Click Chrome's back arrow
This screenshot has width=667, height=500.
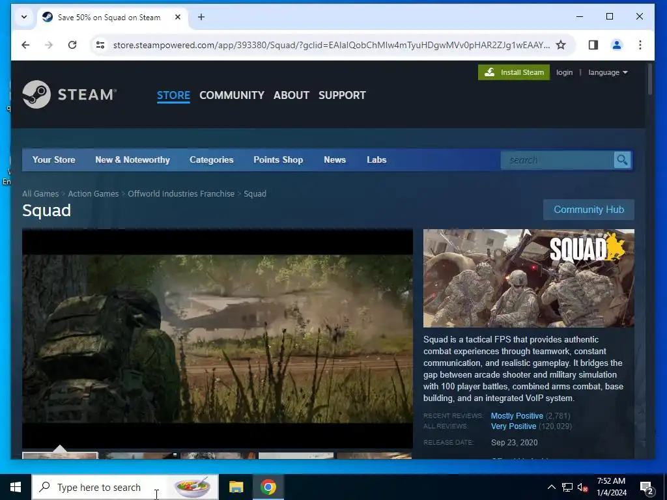pos(25,45)
